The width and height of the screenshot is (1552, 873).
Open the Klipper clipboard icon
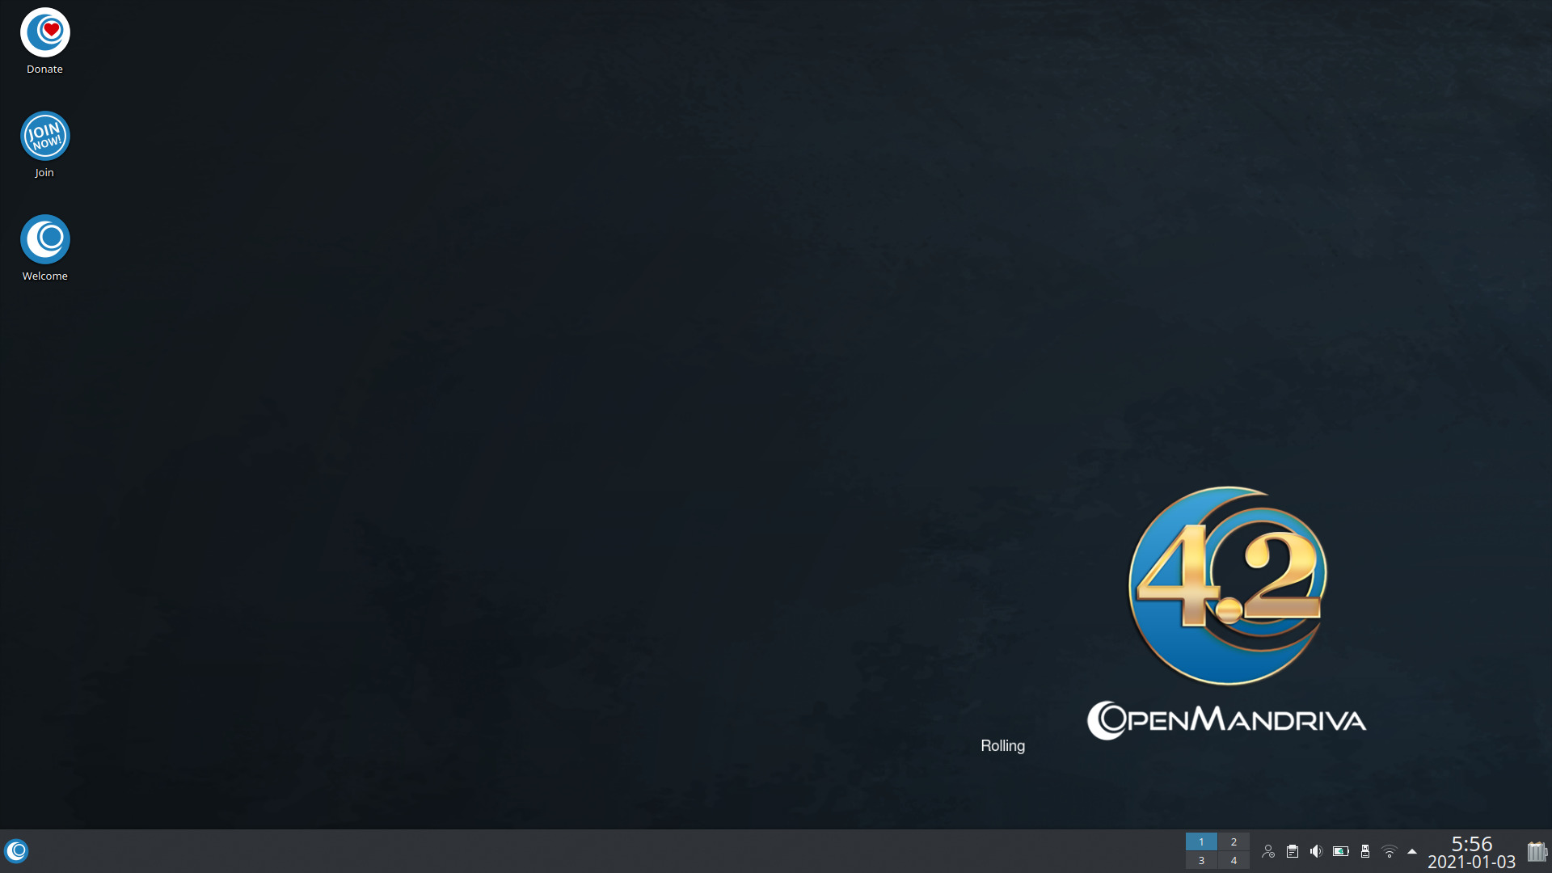pyautogui.click(x=1293, y=851)
